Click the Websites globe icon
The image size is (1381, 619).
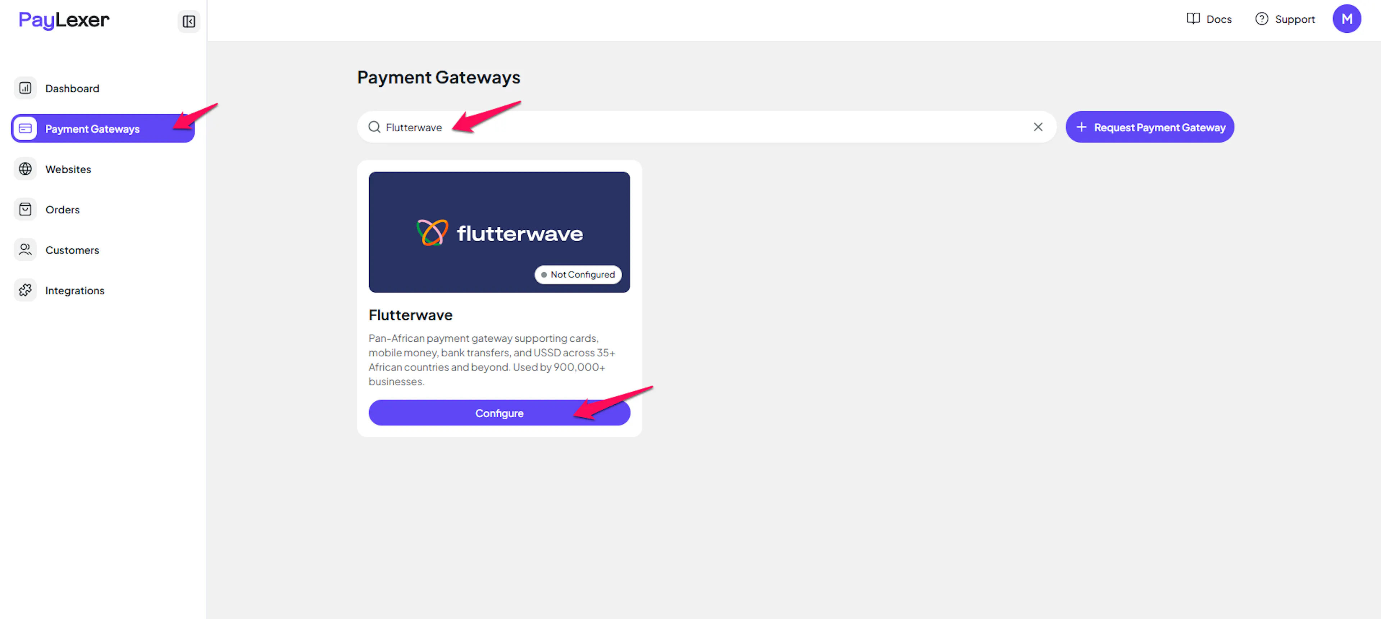click(25, 169)
